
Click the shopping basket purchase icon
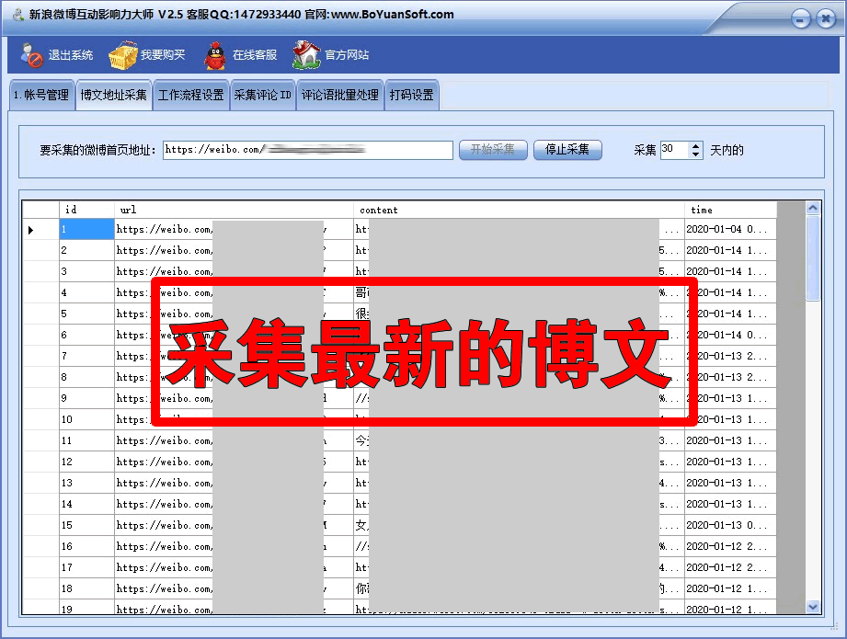pyautogui.click(x=123, y=55)
